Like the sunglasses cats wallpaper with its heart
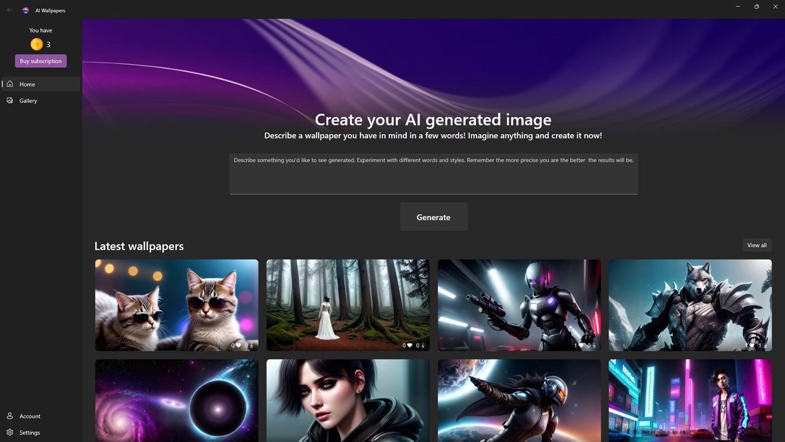This screenshot has height=442, width=785. tap(238, 345)
